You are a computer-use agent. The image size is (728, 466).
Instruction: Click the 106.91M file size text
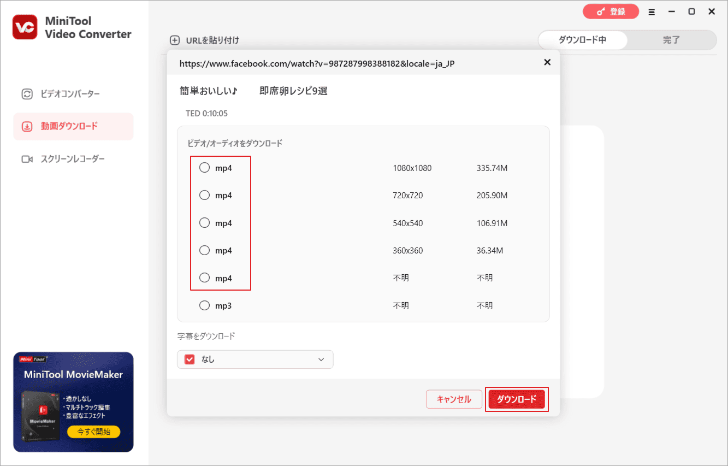492,223
